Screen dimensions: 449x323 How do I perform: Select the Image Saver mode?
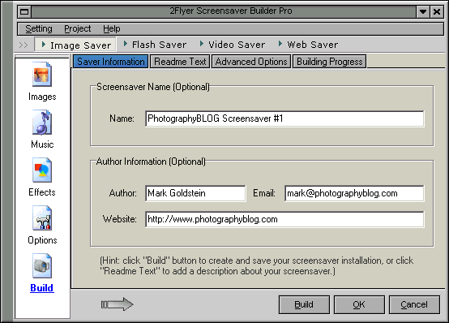75,45
